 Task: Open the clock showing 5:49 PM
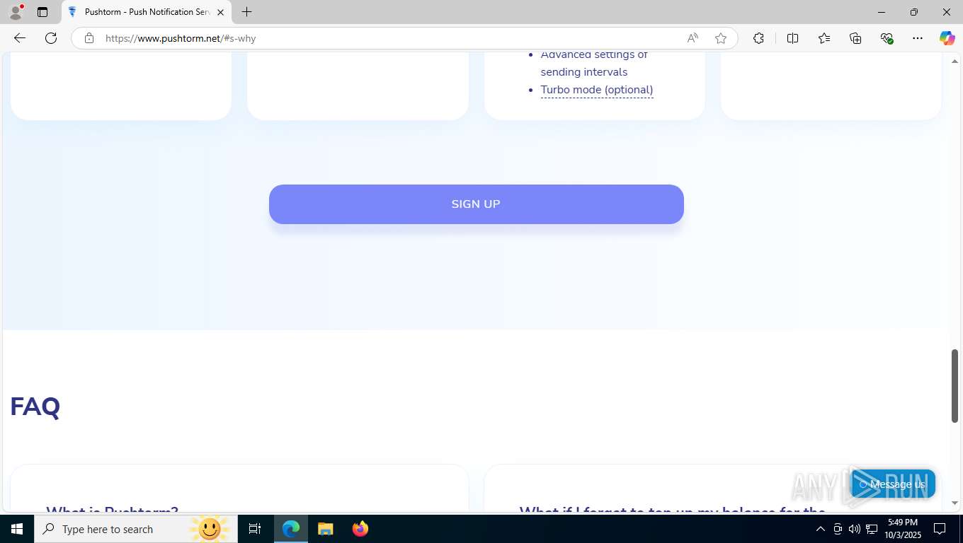coord(902,529)
